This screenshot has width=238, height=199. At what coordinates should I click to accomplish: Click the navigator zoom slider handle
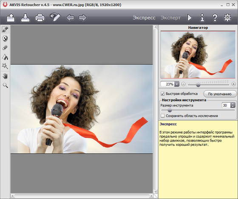(x=198, y=85)
